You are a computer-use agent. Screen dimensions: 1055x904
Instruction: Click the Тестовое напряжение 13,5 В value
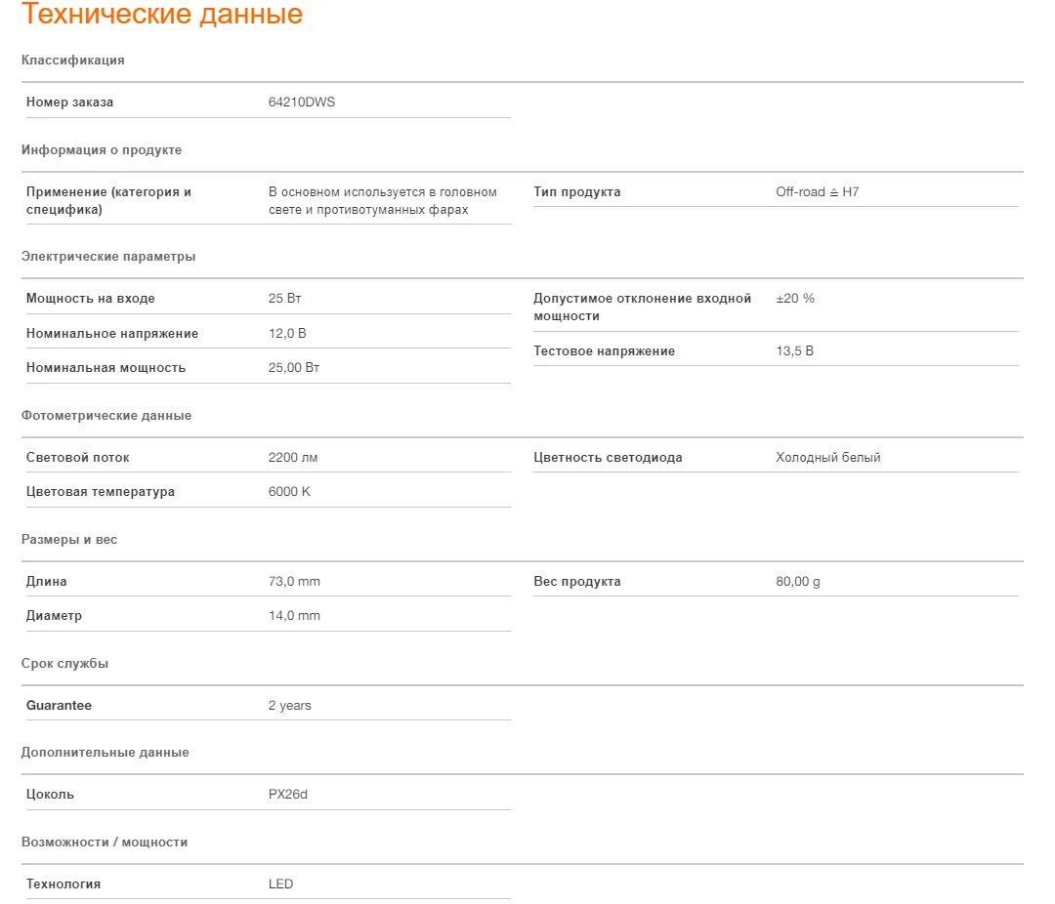tap(794, 351)
